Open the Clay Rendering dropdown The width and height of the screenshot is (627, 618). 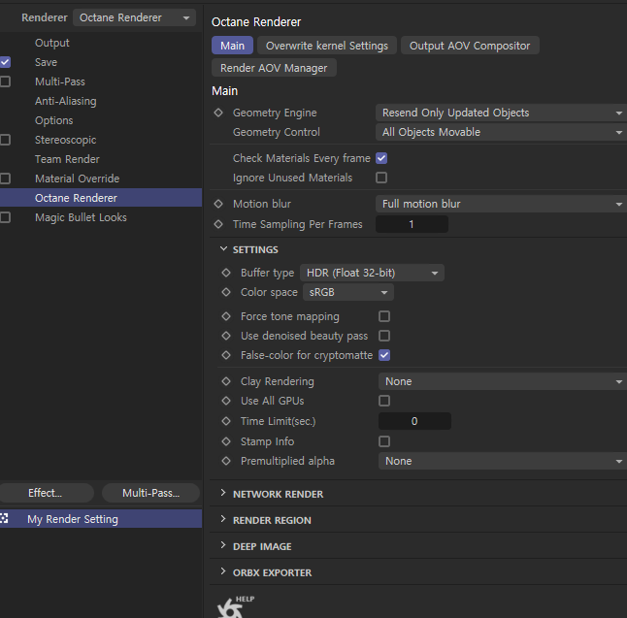tap(503, 381)
